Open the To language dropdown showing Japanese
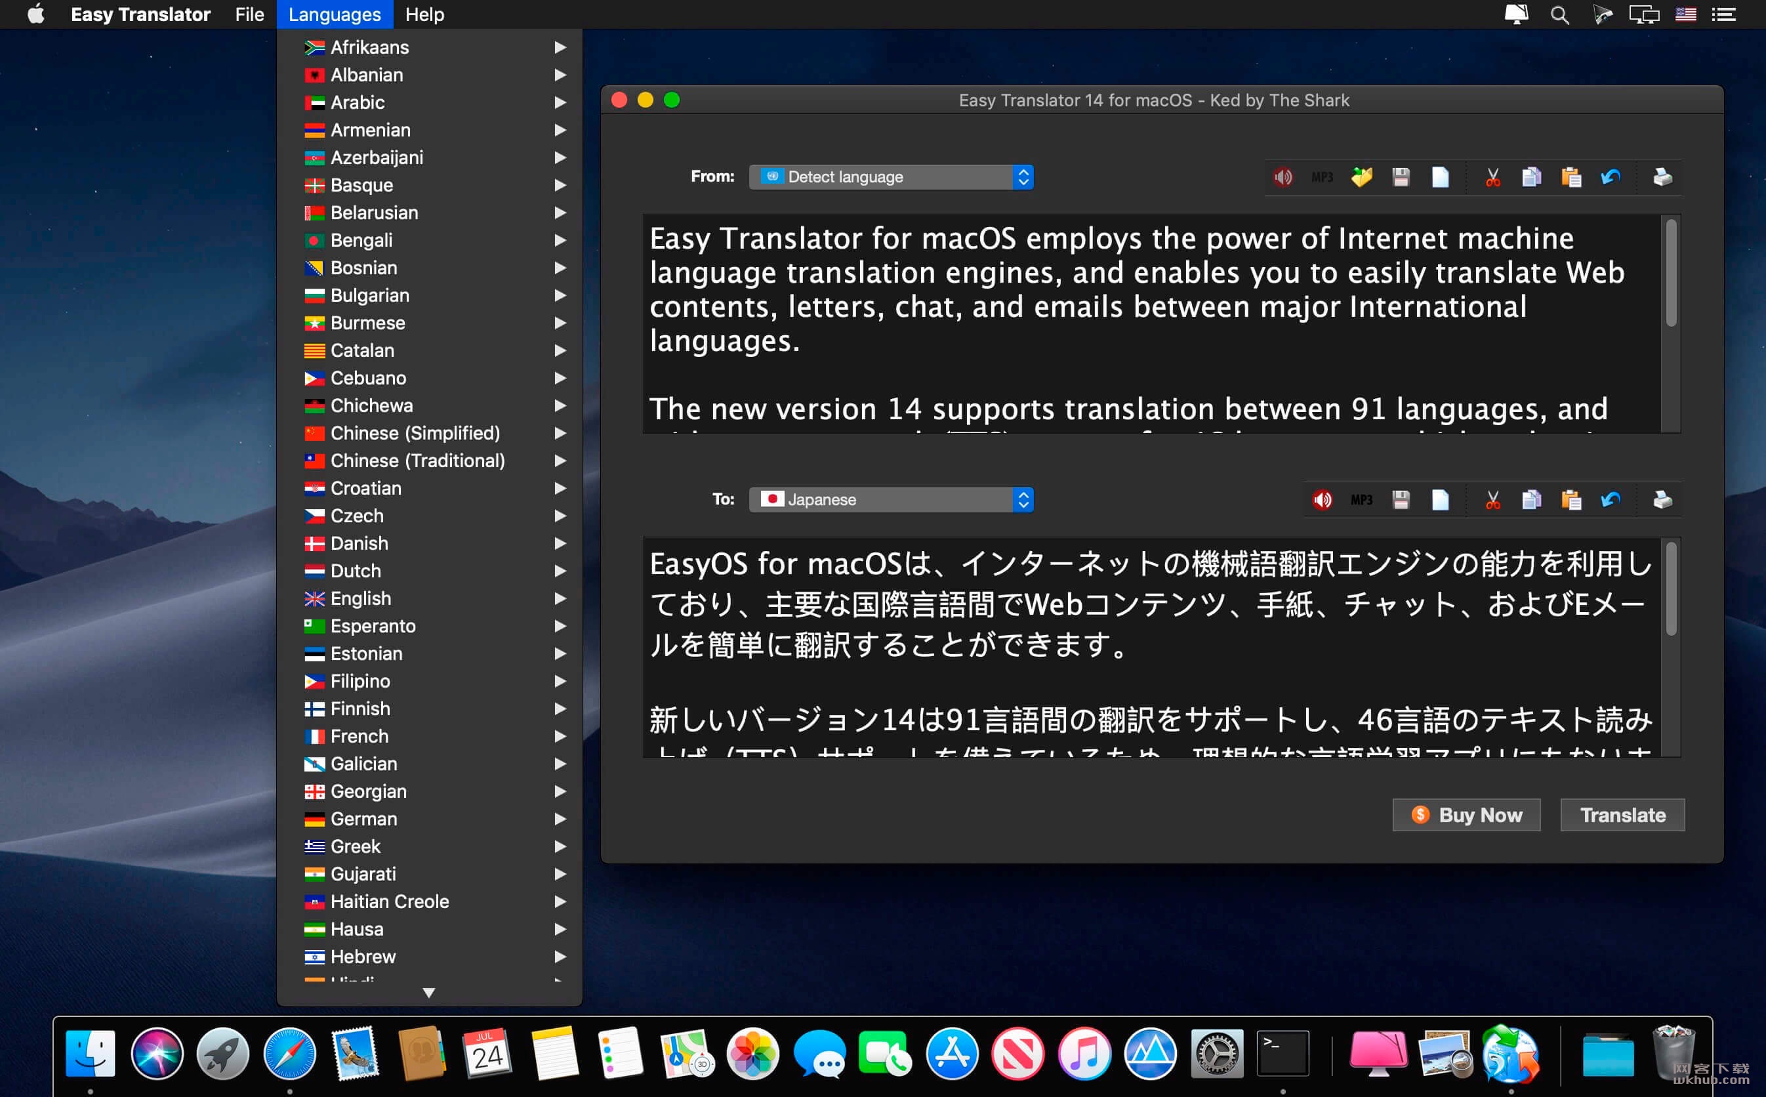Viewport: 1766px width, 1097px height. pyautogui.click(x=892, y=499)
